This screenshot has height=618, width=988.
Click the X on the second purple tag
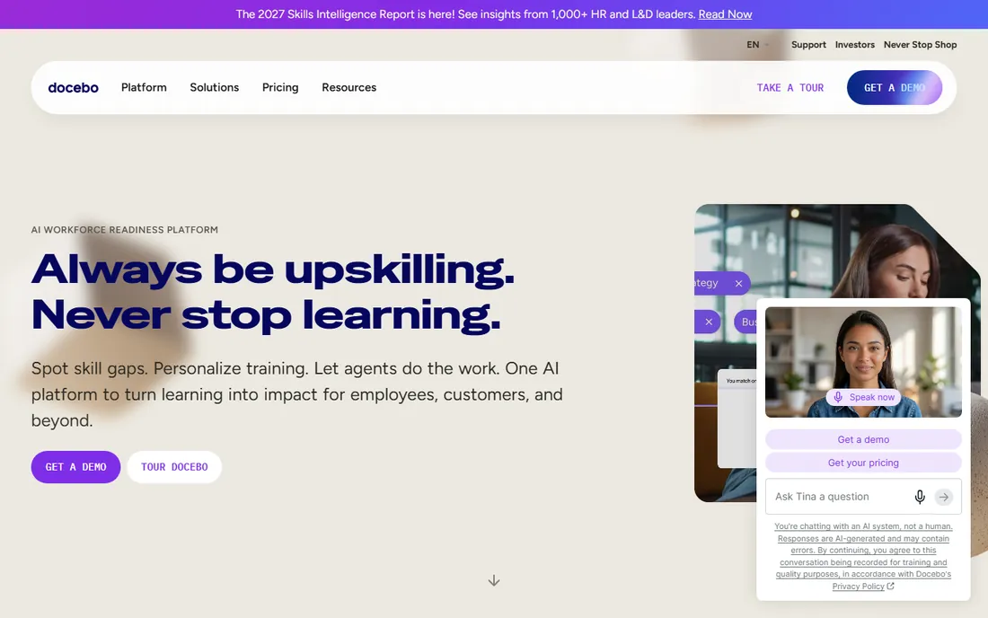click(x=709, y=322)
